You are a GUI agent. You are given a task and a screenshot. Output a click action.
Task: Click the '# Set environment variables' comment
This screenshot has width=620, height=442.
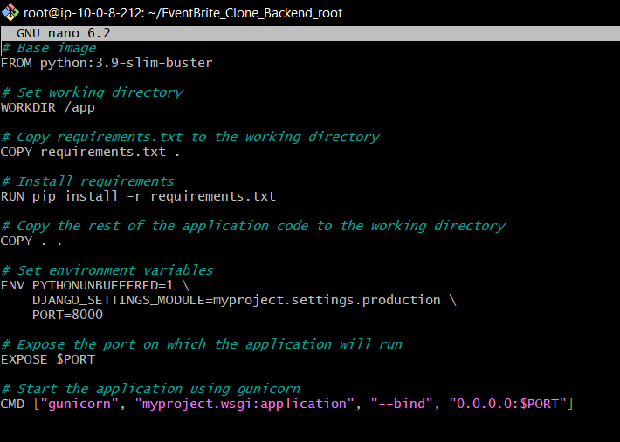coord(107,270)
